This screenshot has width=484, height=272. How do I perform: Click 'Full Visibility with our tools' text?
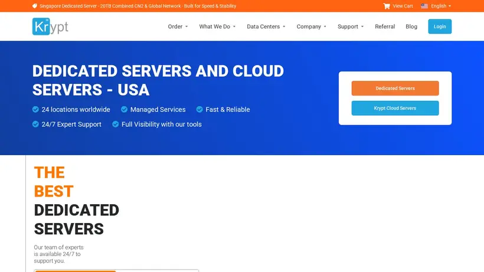[162, 124]
